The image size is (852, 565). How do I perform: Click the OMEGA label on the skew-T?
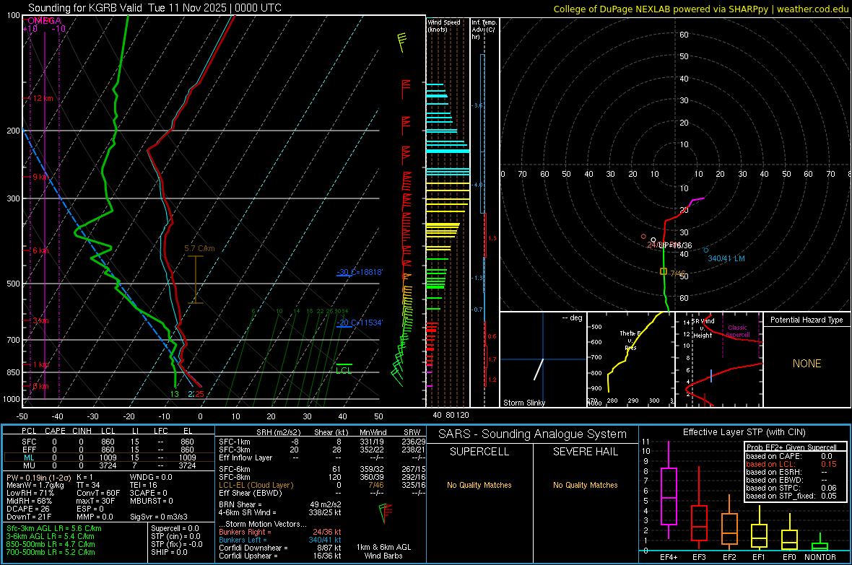[x=44, y=21]
